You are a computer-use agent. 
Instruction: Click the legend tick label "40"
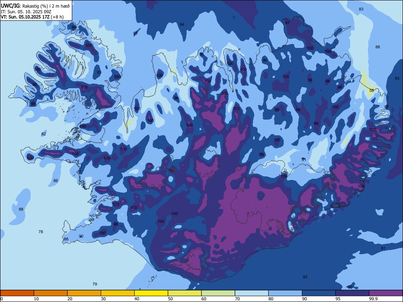click(x=137, y=299)
